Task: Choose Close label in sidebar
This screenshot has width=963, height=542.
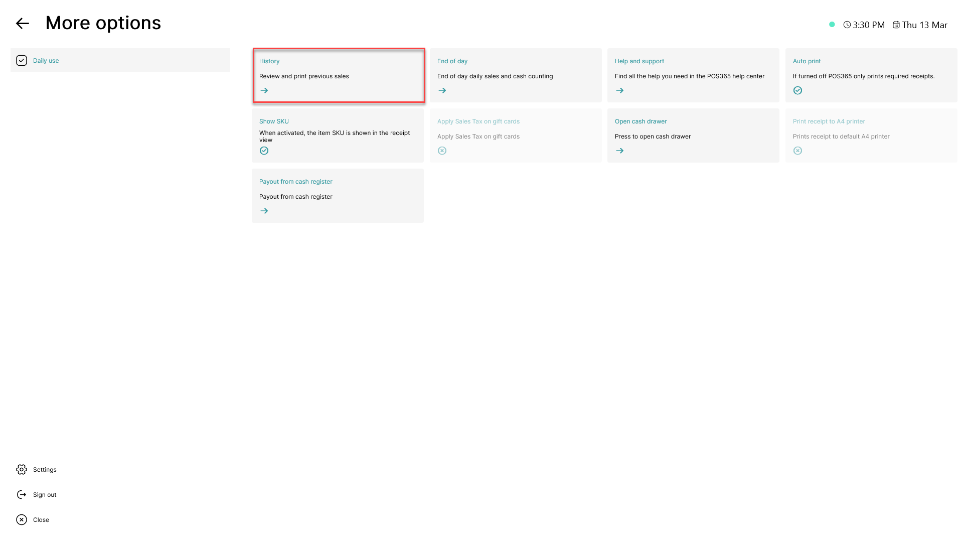Action: click(41, 520)
